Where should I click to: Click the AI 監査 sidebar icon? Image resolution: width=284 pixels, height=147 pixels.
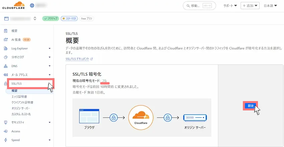pyautogui.click(x=6, y=40)
